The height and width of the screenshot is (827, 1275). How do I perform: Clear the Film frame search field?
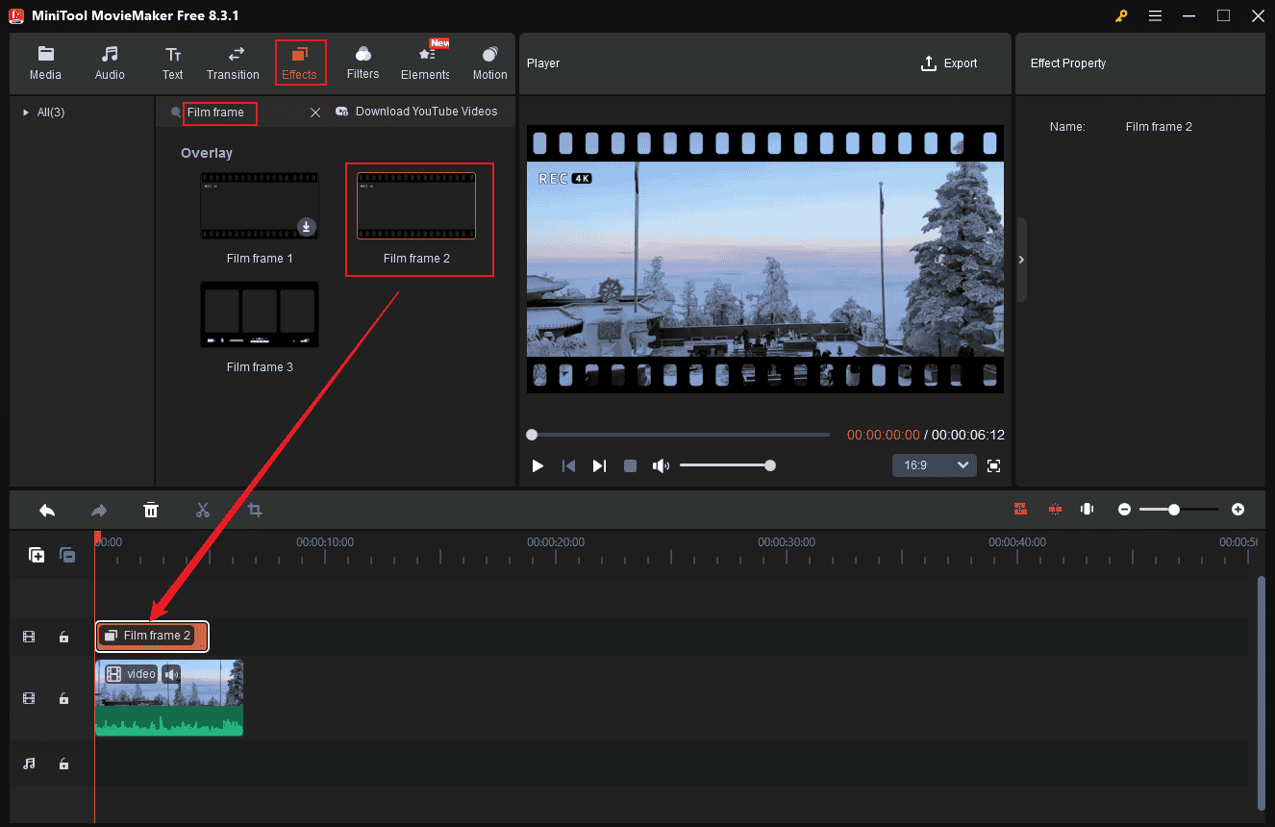tap(315, 113)
